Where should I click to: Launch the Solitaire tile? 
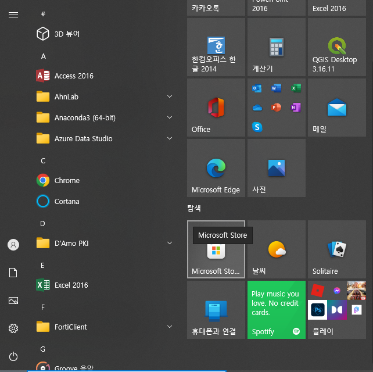coord(337,249)
